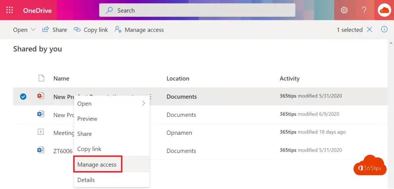
Task: Sort by the Name column header
Action: point(61,79)
